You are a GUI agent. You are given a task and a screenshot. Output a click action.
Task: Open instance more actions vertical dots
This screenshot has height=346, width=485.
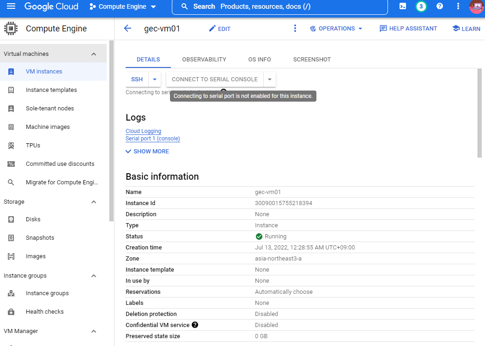295,29
